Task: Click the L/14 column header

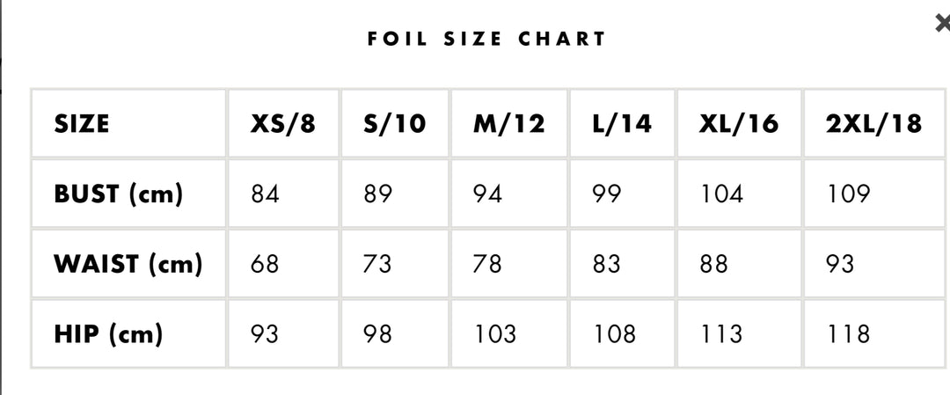Action: [622, 123]
